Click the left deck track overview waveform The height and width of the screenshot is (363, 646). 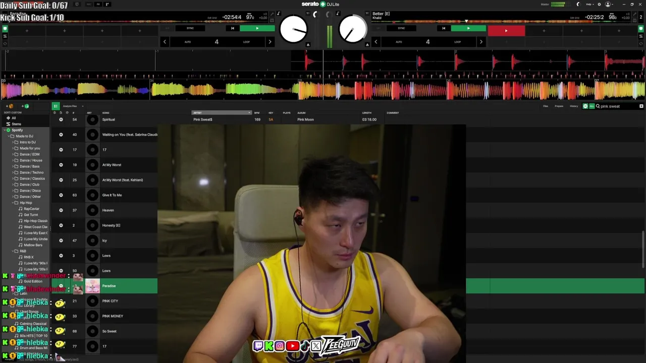click(x=136, y=21)
